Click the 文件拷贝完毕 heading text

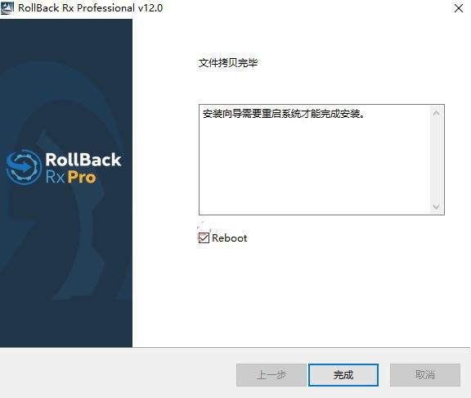pyautogui.click(x=228, y=62)
